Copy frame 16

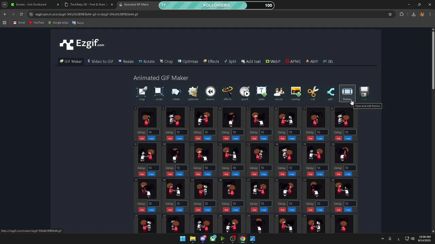[348, 174]
